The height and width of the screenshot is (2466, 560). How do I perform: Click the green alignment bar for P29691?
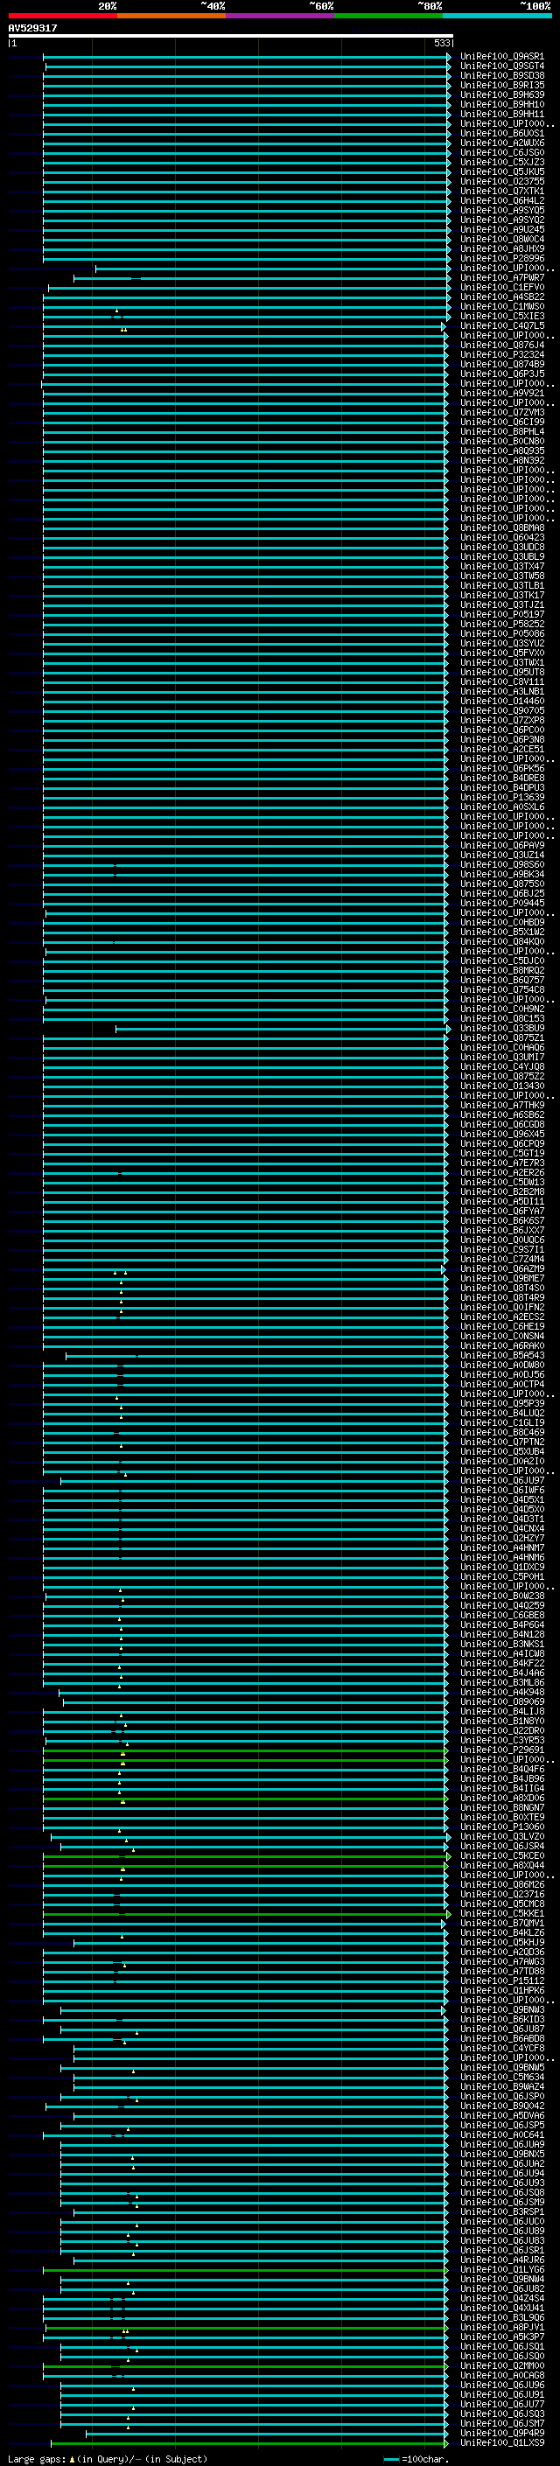tap(245, 1750)
